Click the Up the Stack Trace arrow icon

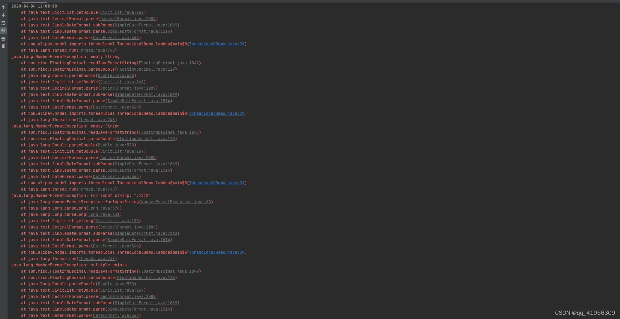(3, 7)
